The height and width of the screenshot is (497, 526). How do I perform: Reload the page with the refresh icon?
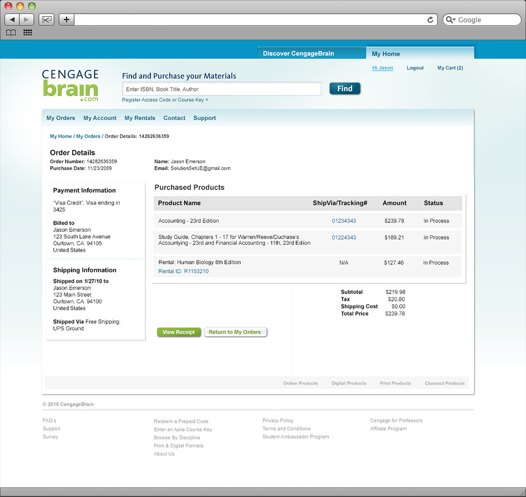(x=430, y=20)
